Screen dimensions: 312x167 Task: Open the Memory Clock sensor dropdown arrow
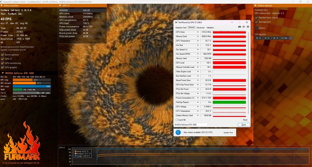198,36
